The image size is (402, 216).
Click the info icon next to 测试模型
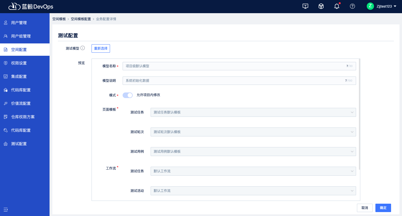(83, 48)
